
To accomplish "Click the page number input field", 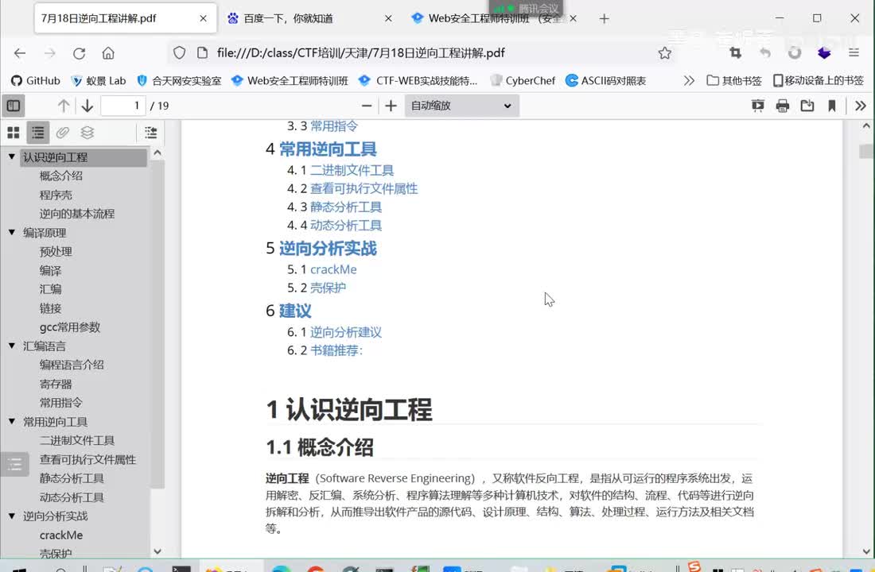I will (122, 106).
